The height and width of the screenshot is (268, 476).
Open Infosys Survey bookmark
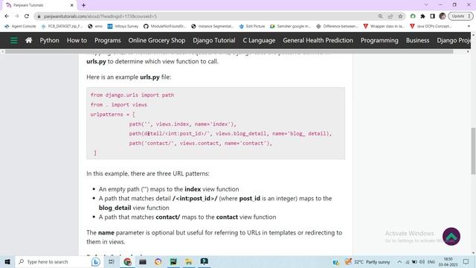click(123, 26)
